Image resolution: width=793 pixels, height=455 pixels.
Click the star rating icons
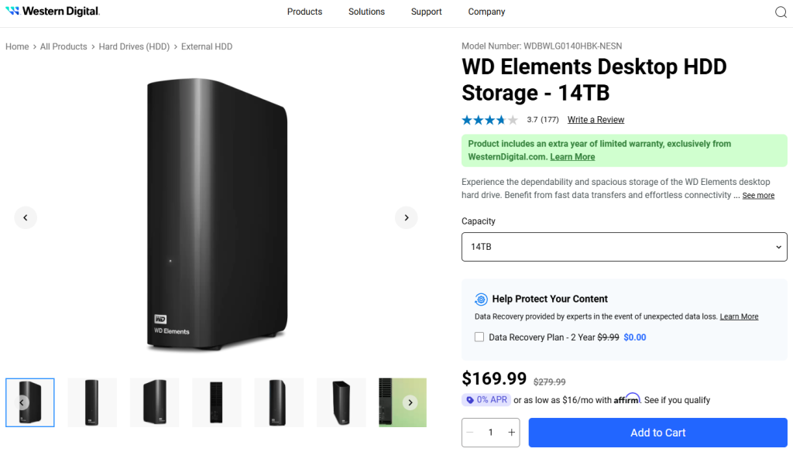(489, 120)
